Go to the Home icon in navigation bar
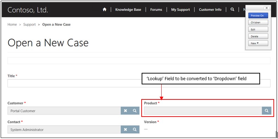The width and height of the screenshot is (278, 139). point(104,9)
